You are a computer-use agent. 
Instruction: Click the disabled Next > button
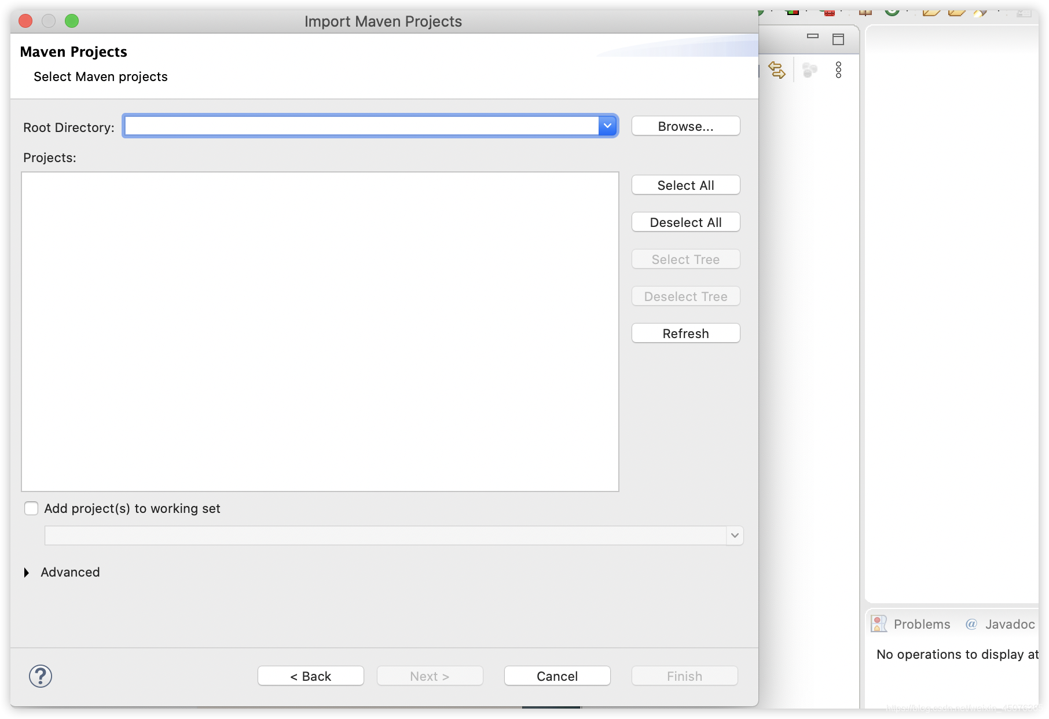(430, 676)
